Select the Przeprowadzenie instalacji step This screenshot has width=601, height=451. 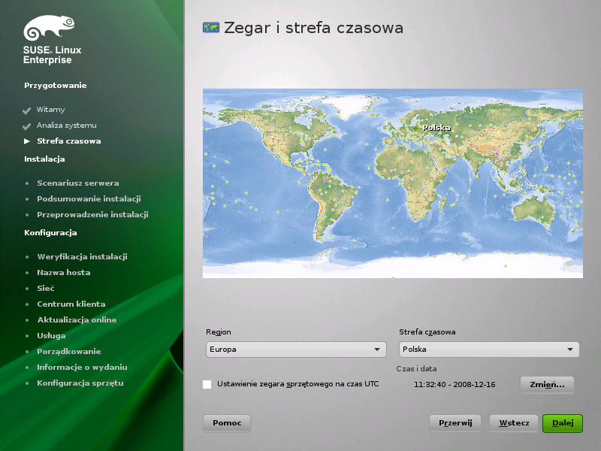pyautogui.click(x=92, y=215)
